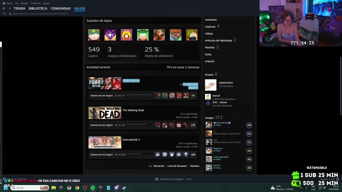Open OBS Studio from the taskbar
Image resolution: width=342 pixels, height=192 pixels.
[85, 188]
